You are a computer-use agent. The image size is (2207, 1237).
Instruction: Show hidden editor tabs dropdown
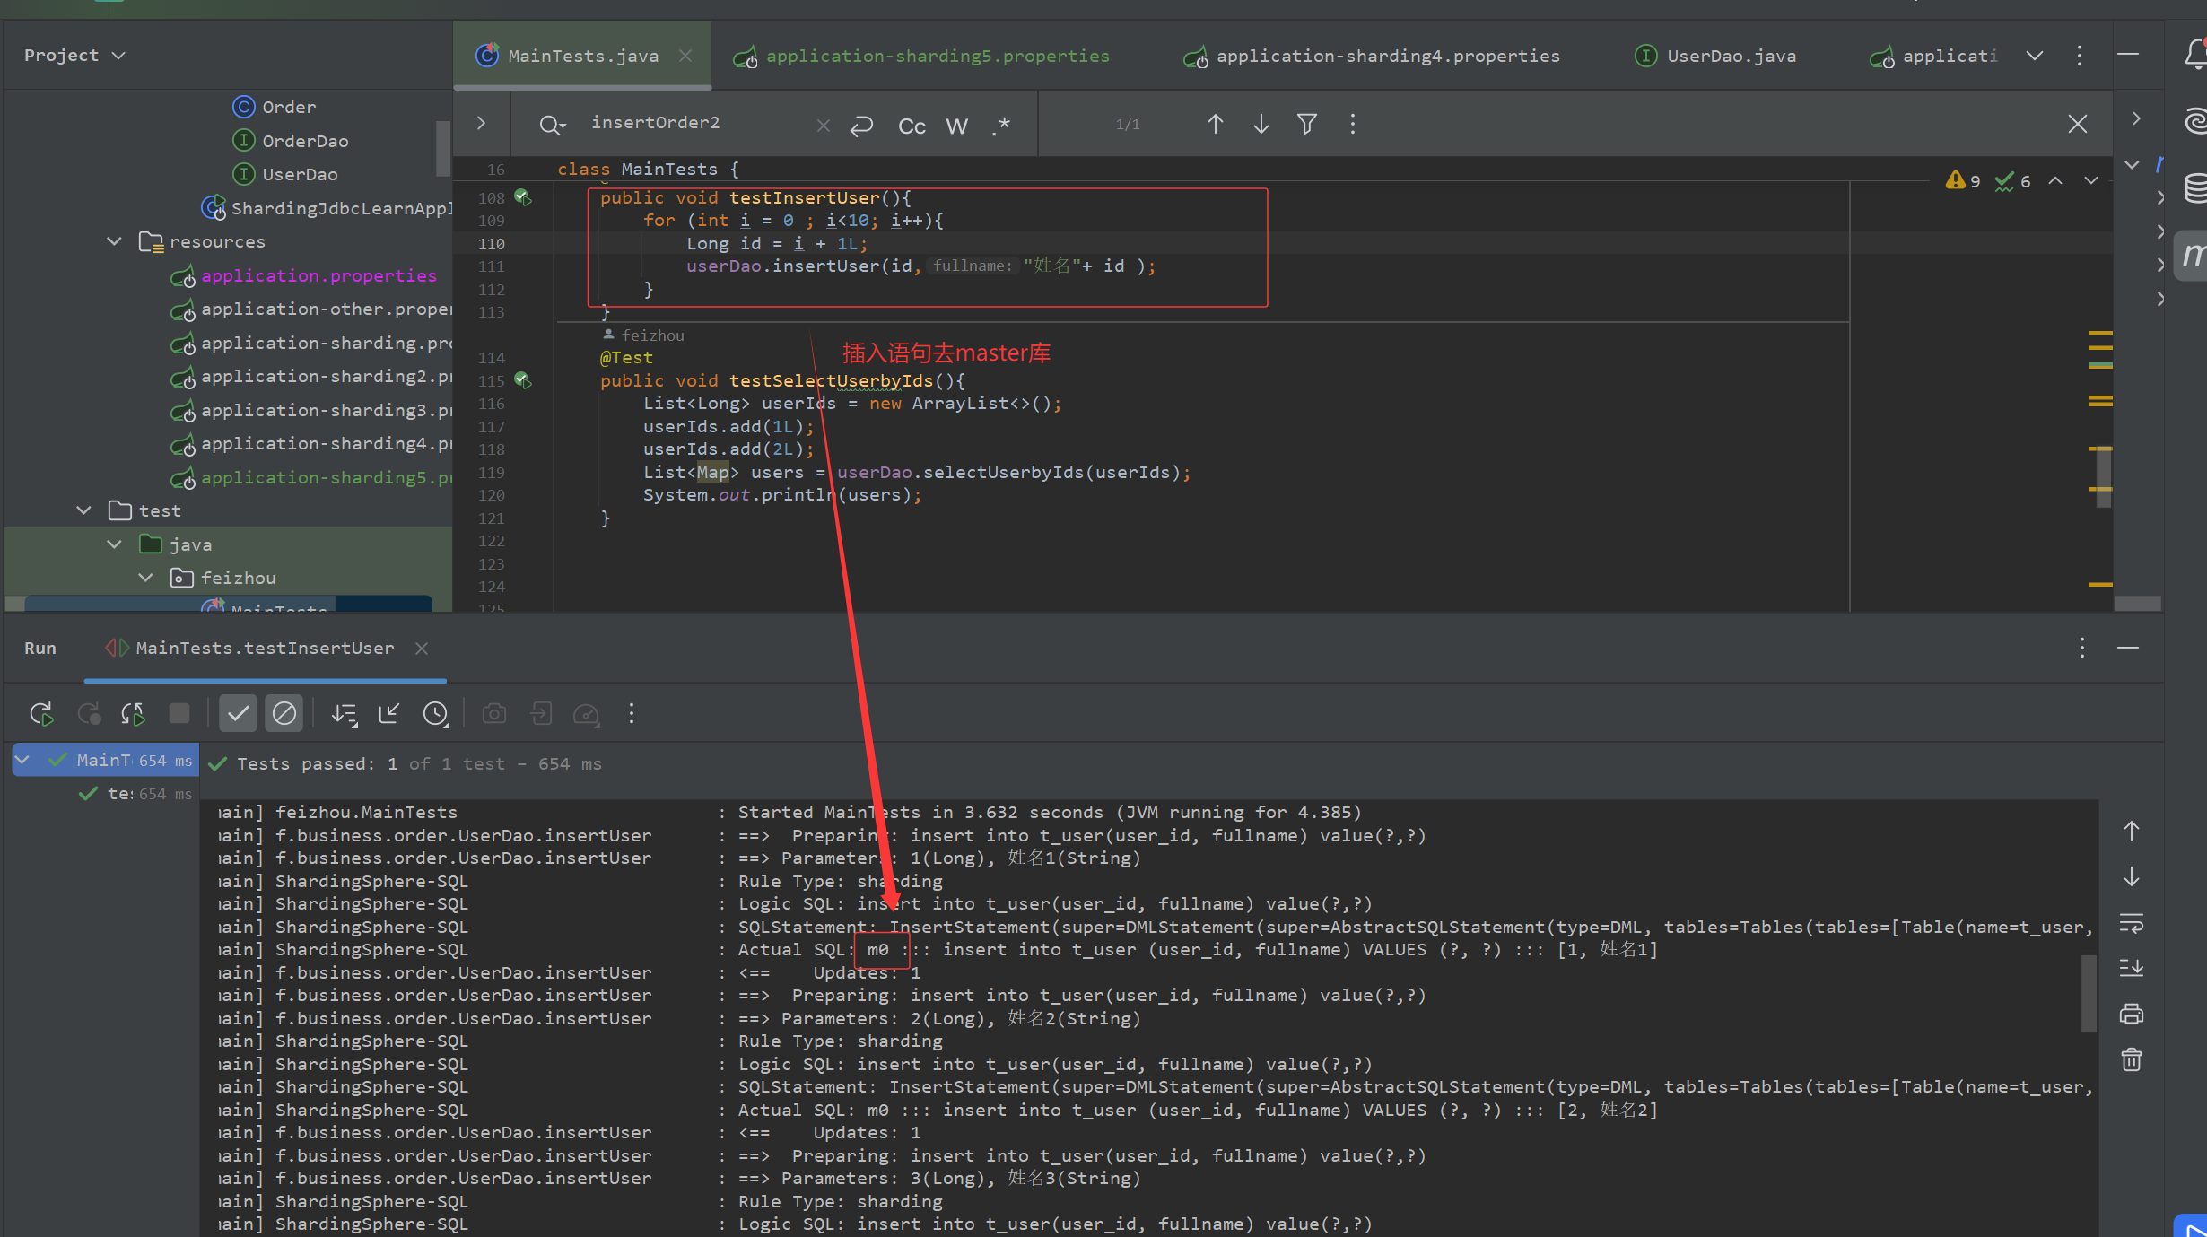(2035, 56)
